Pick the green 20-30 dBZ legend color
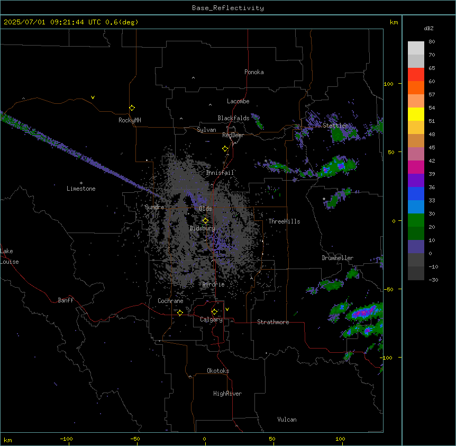 [416, 220]
